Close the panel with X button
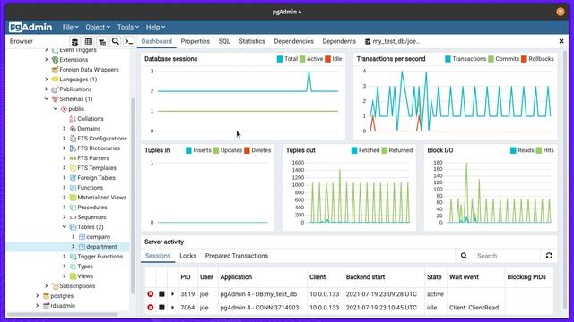 pos(561,41)
